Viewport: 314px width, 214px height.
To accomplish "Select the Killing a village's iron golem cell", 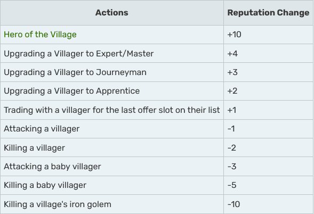I will point(112,204).
